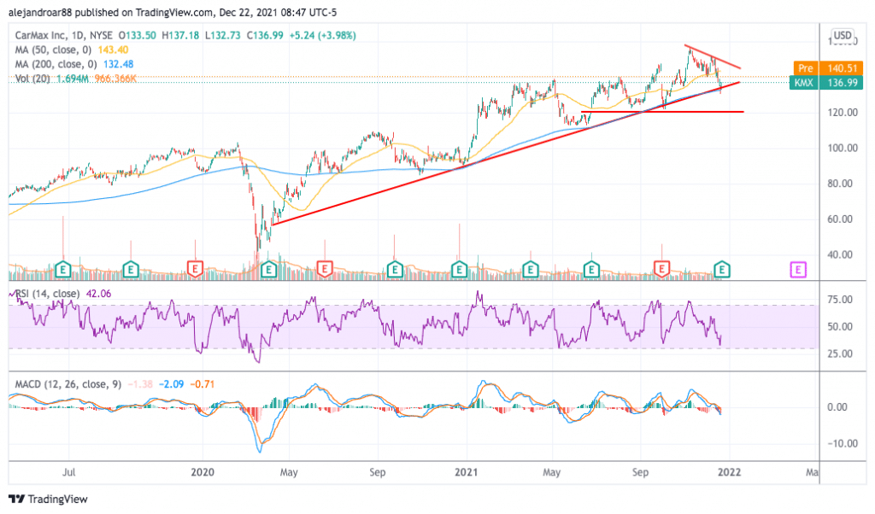Select the KMX 136.99 price label
The height and width of the screenshot is (514, 875).
click(x=826, y=83)
